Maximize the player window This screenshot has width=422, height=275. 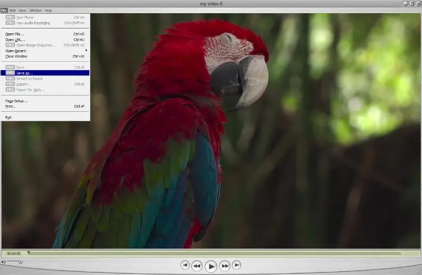click(x=412, y=4)
